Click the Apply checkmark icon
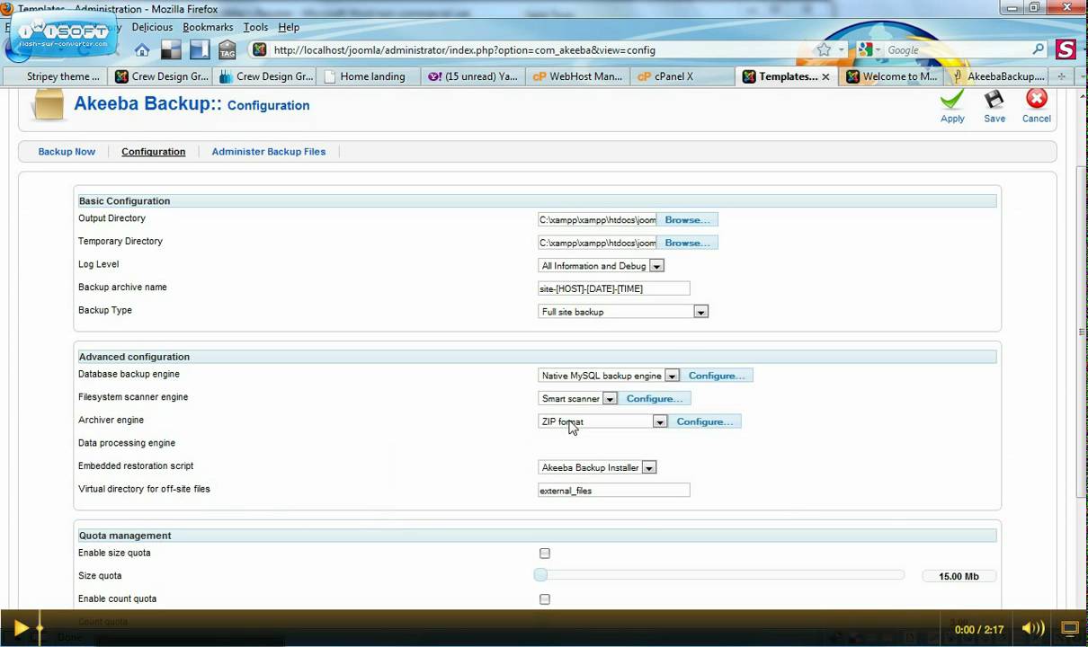 (x=952, y=99)
